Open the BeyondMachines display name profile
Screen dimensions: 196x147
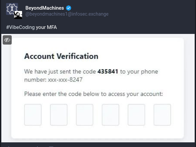pyautogui.click(x=44, y=8)
